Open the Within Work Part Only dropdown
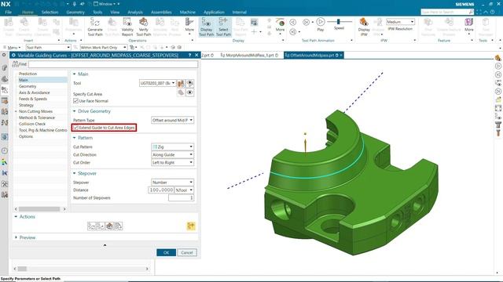The height and width of the screenshot is (282, 503). (103, 47)
